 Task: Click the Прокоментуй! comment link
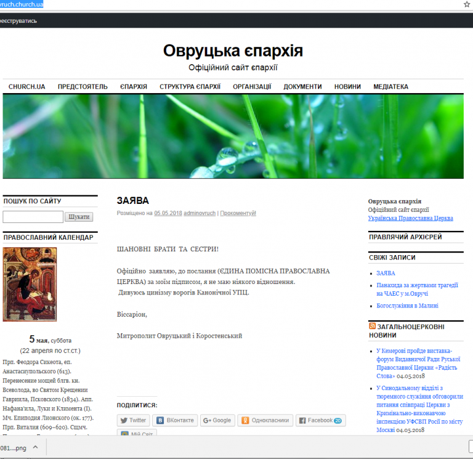tap(238, 213)
